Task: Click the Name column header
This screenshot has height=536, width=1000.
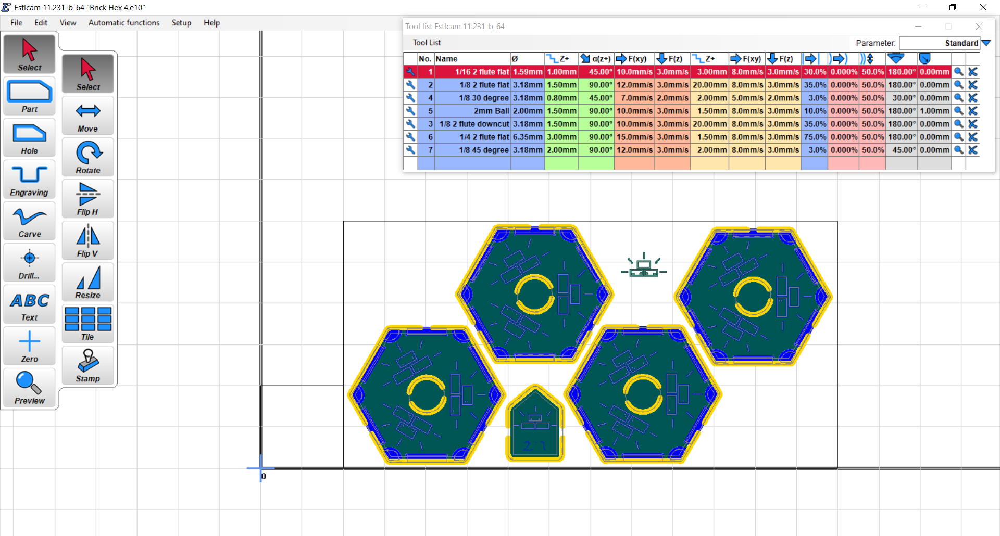Action: coord(472,59)
